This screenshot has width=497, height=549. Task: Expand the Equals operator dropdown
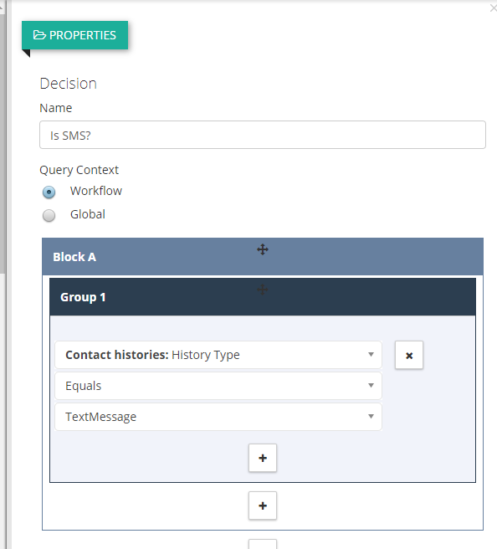click(218, 386)
